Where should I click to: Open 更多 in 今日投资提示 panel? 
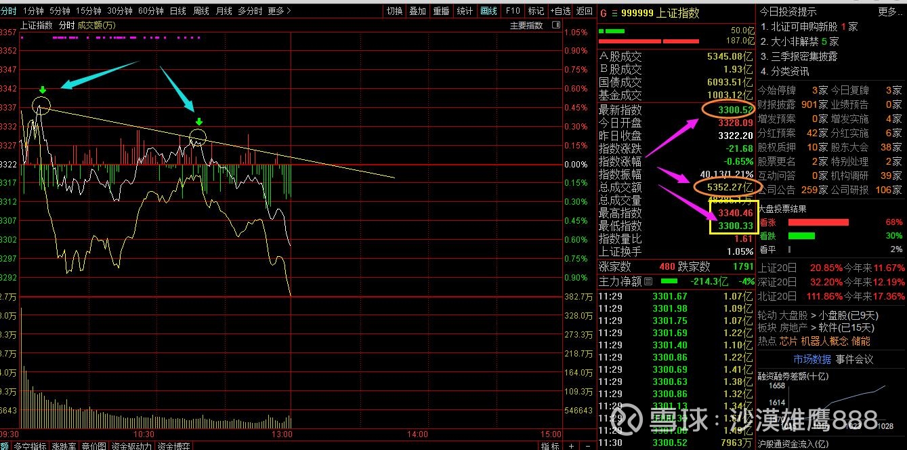(889, 12)
